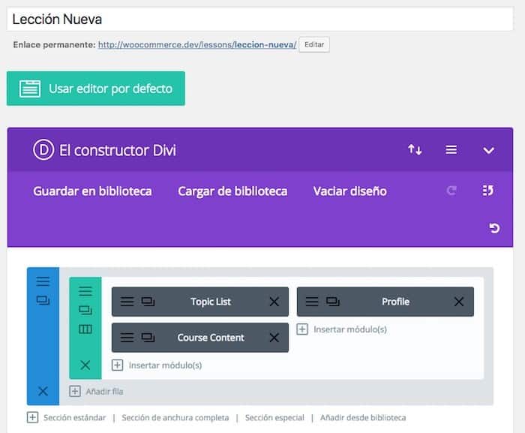Open blue section settings icon
The height and width of the screenshot is (433, 525).
coord(43,281)
